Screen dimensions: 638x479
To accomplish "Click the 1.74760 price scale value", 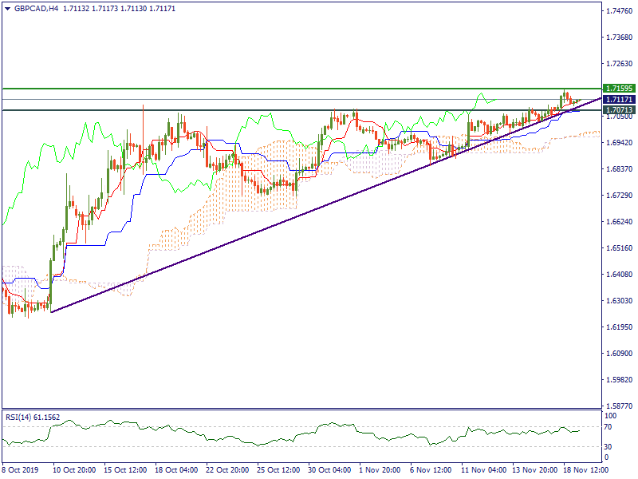I will point(619,11).
